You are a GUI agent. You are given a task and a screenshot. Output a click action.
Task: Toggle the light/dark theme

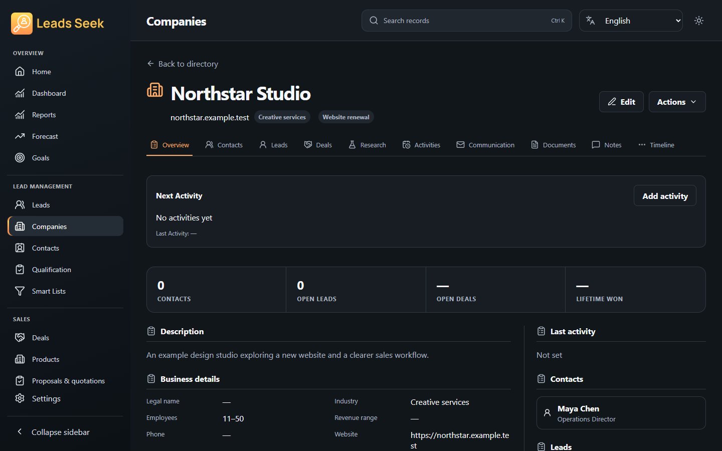pos(699,21)
